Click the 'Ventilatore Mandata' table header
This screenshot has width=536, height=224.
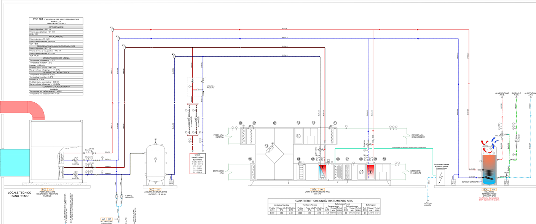(x=282, y=205)
